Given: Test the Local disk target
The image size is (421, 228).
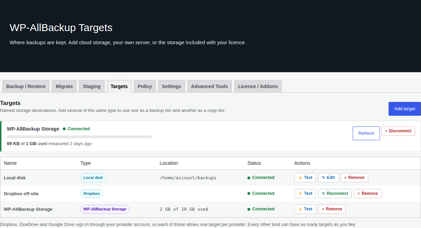Looking at the screenshot, I should (305, 178).
